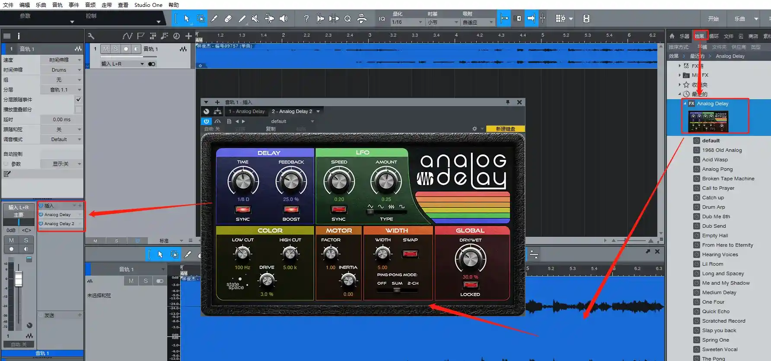
Task: Toggle plugin power (bypass) button in plugin window
Action: [x=206, y=121]
